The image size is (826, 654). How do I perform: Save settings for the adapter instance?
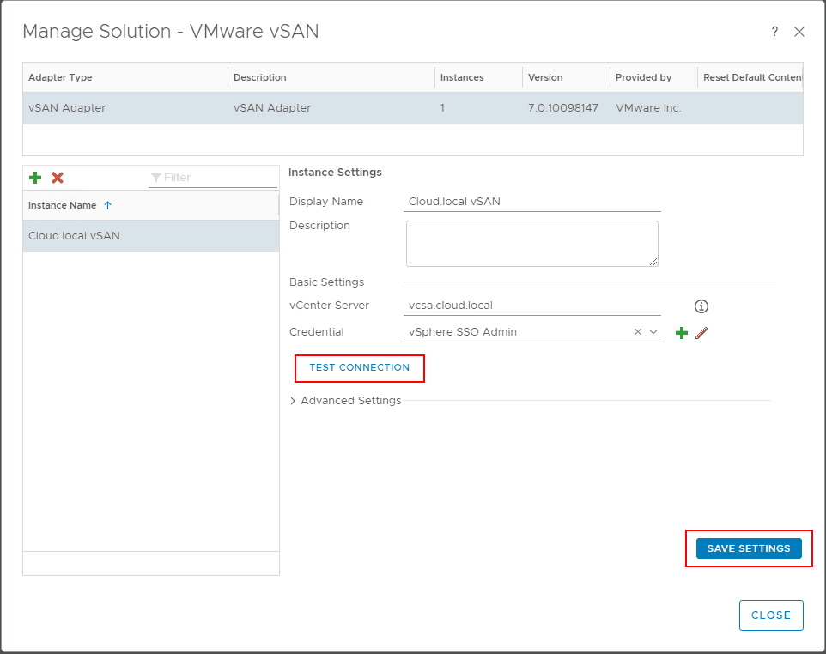pos(749,548)
